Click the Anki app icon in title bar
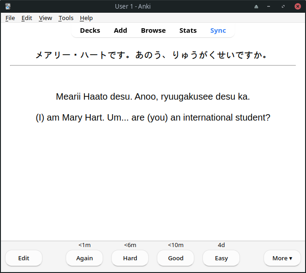Viewport: 306px width, 273px height. [x=8, y=6]
